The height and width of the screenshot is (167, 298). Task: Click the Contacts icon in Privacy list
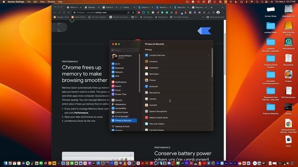(147, 62)
